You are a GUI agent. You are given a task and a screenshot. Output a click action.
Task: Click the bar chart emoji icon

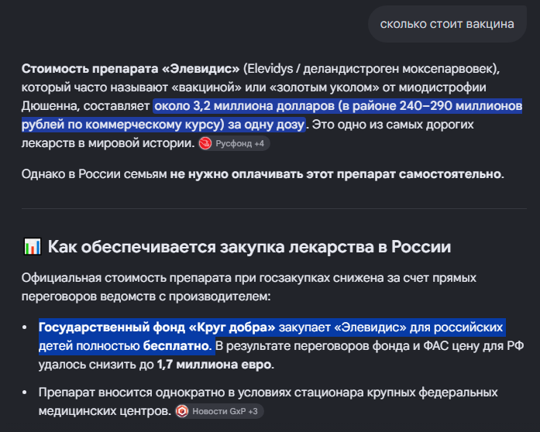(32, 247)
